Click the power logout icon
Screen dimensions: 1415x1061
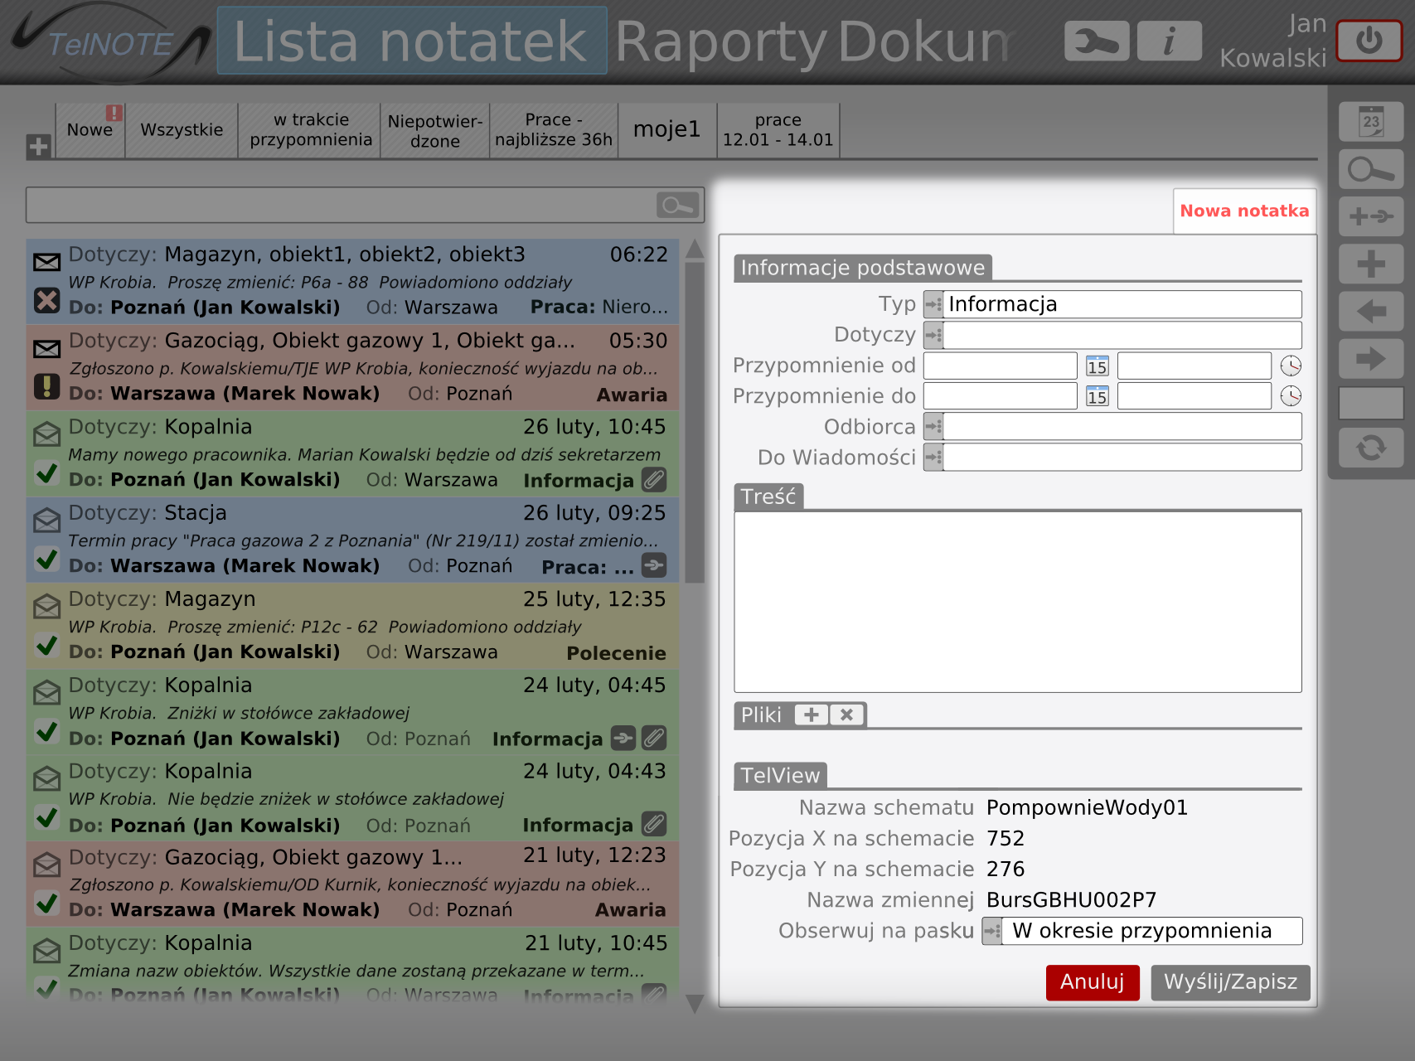tap(1369, 41)
